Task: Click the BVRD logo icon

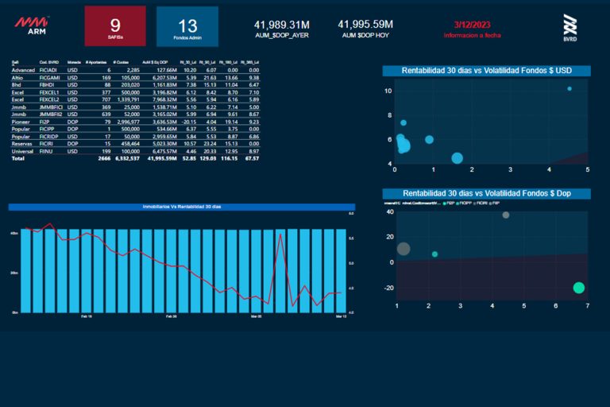Action: coord(569,27)
